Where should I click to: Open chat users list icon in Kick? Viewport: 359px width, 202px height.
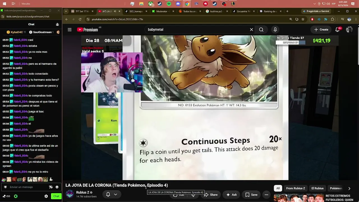coord(57,24)
